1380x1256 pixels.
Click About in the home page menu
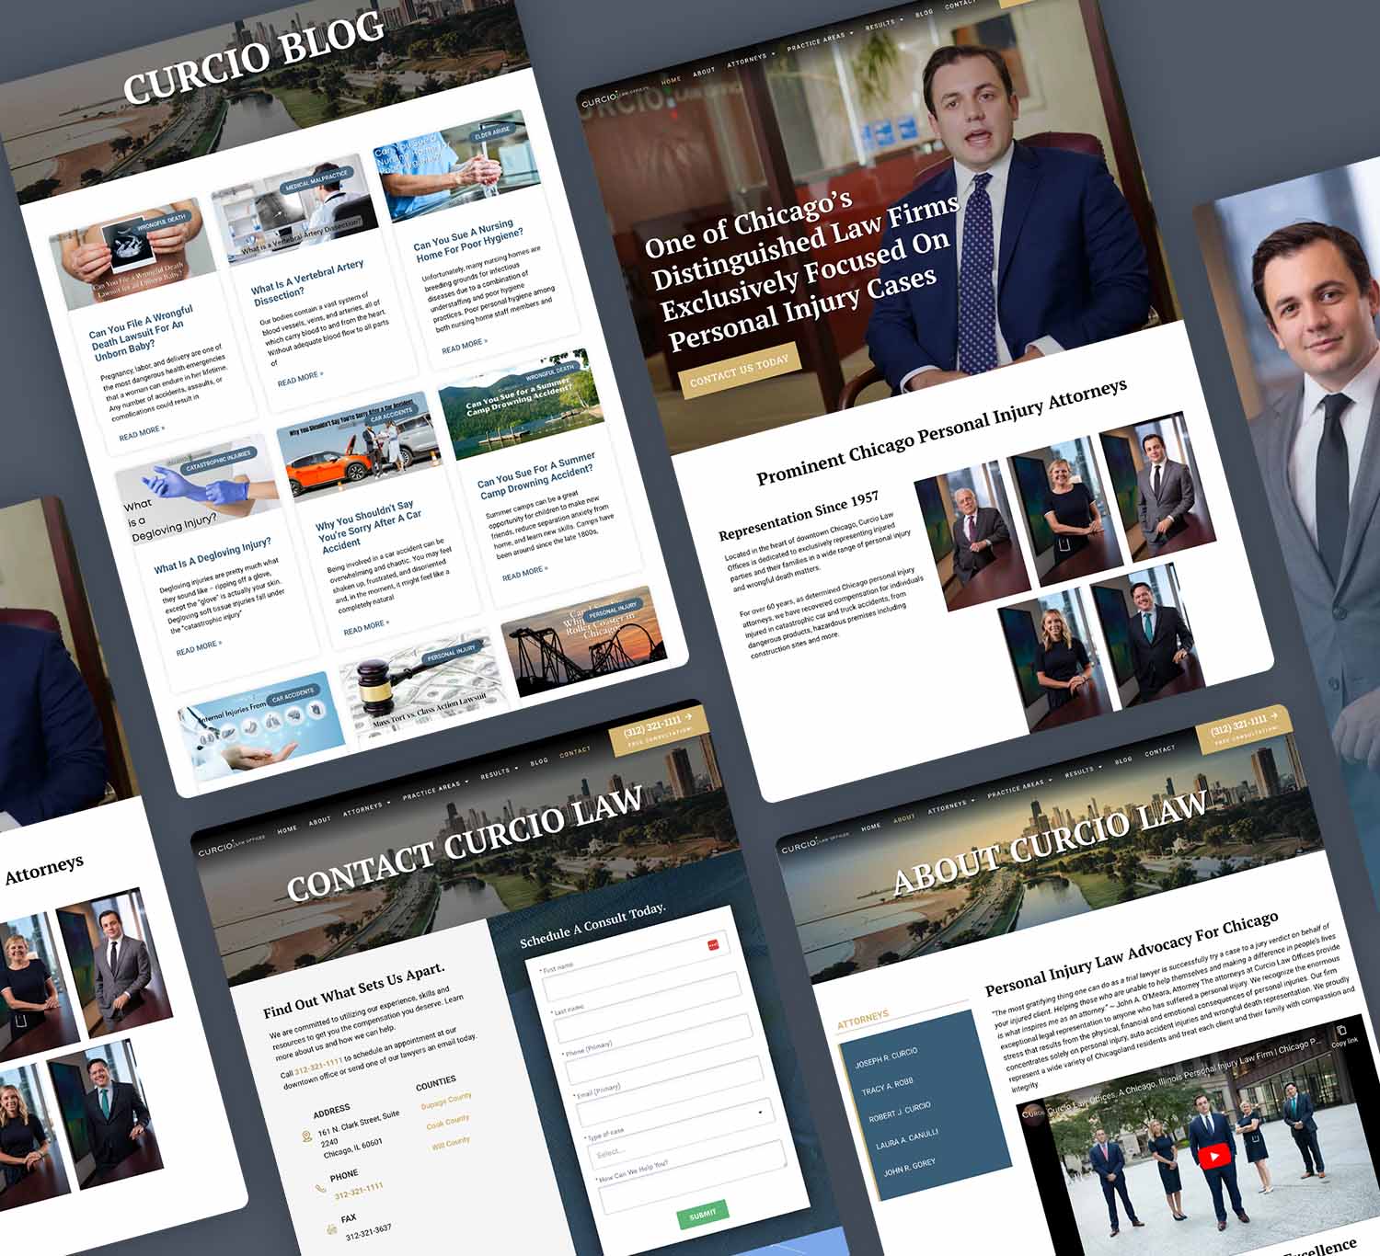[703, 72]
